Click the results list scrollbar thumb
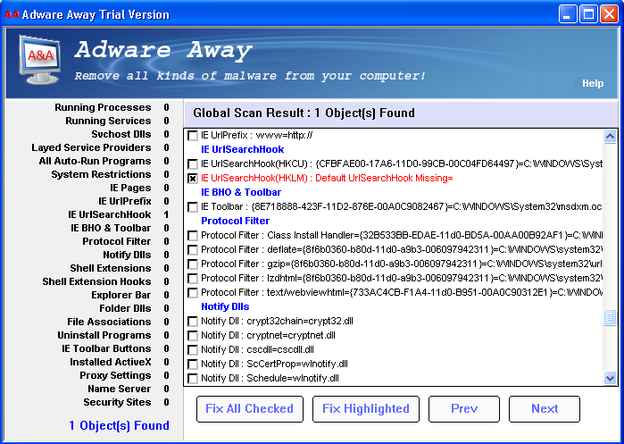 [610, 318]
